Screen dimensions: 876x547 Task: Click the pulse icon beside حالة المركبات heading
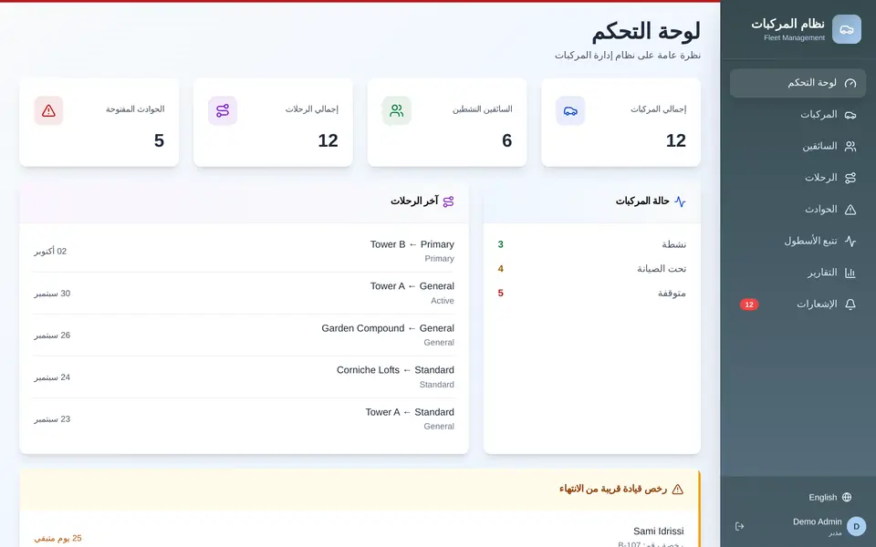pos(680,201)
